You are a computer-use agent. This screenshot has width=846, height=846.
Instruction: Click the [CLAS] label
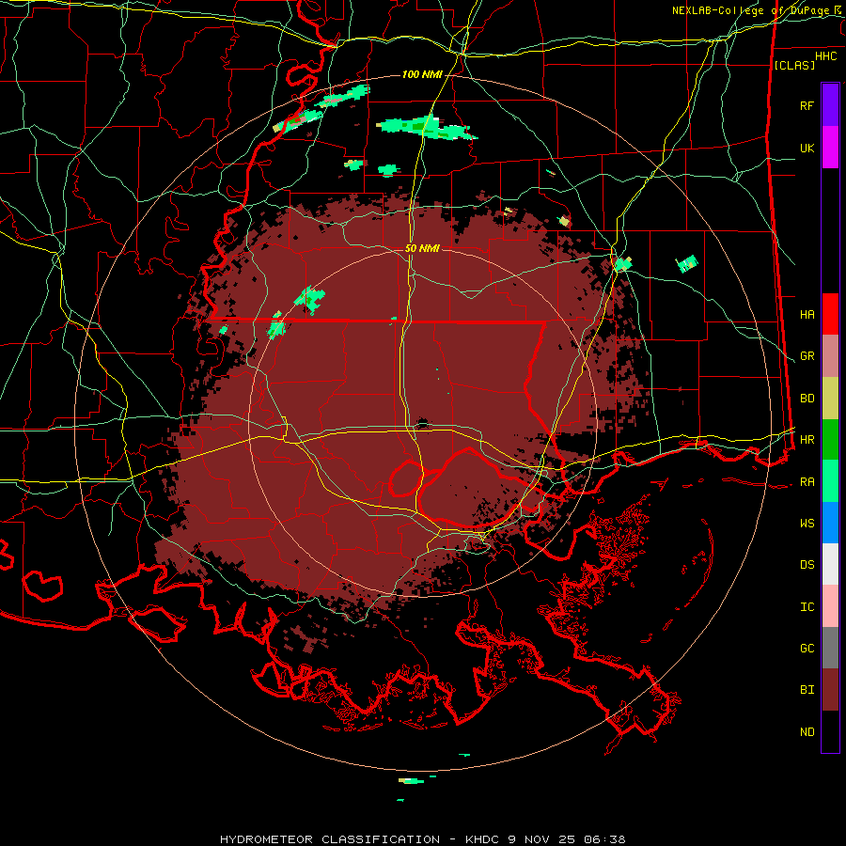pos(794,65)
